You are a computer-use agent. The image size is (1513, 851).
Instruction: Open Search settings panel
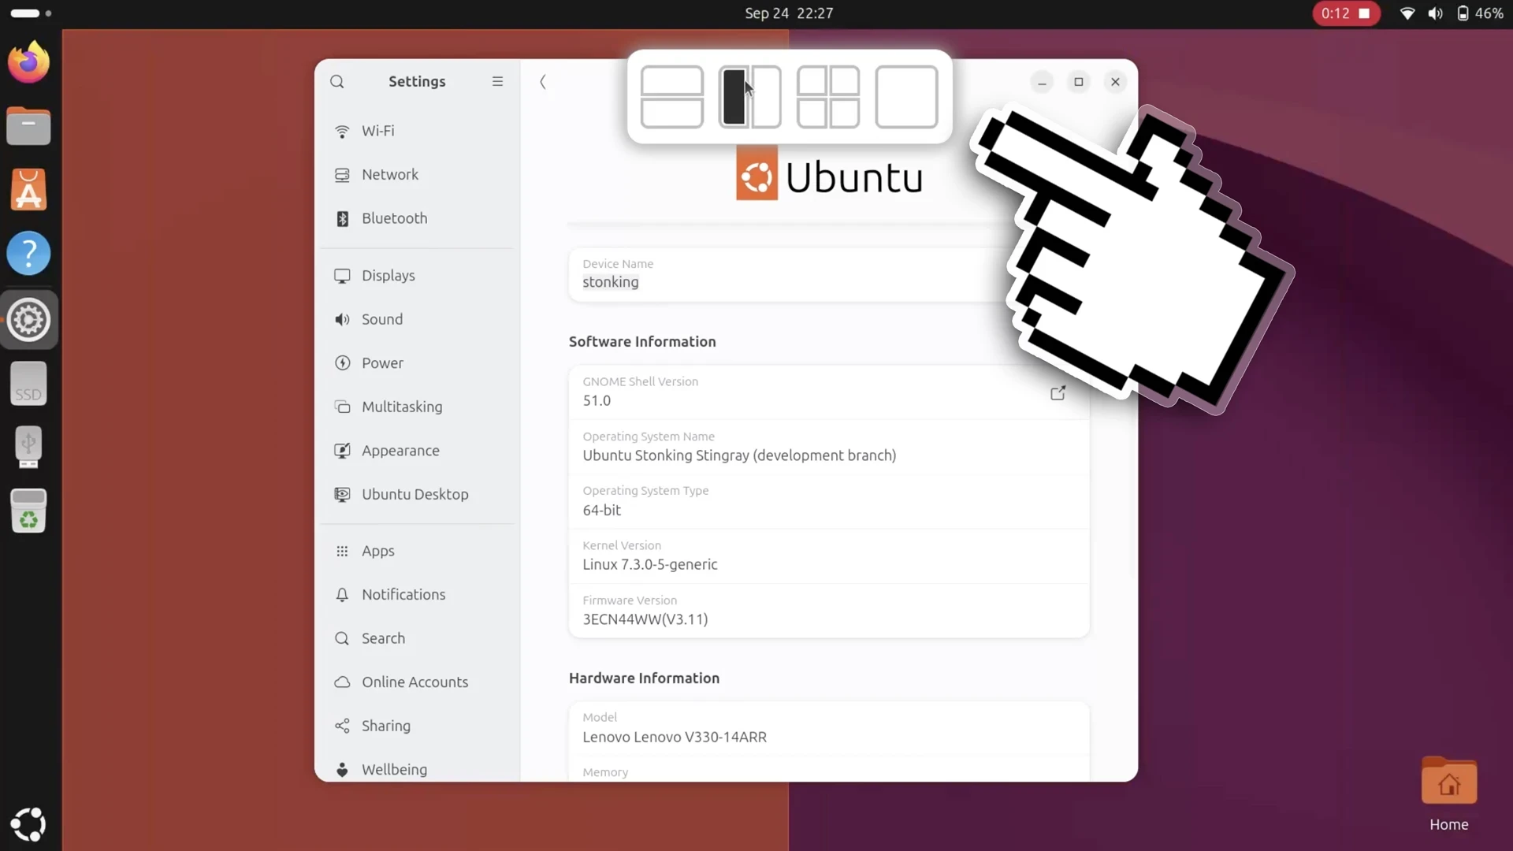click(418, 638)
